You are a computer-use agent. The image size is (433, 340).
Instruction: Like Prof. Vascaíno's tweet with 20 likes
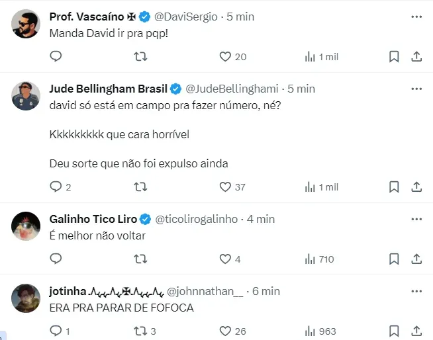tap(226, 57)
